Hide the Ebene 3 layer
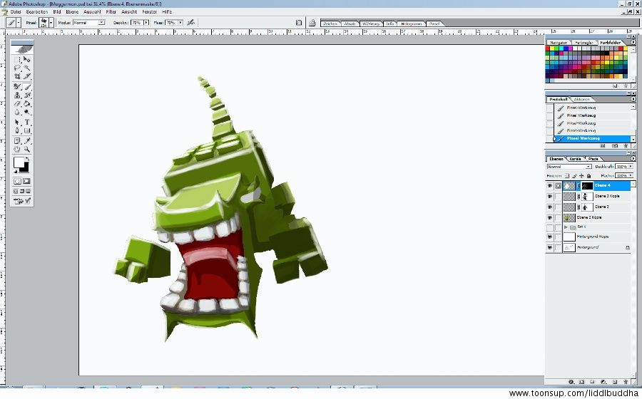This screenshot has height=399, width=642. 550,207
